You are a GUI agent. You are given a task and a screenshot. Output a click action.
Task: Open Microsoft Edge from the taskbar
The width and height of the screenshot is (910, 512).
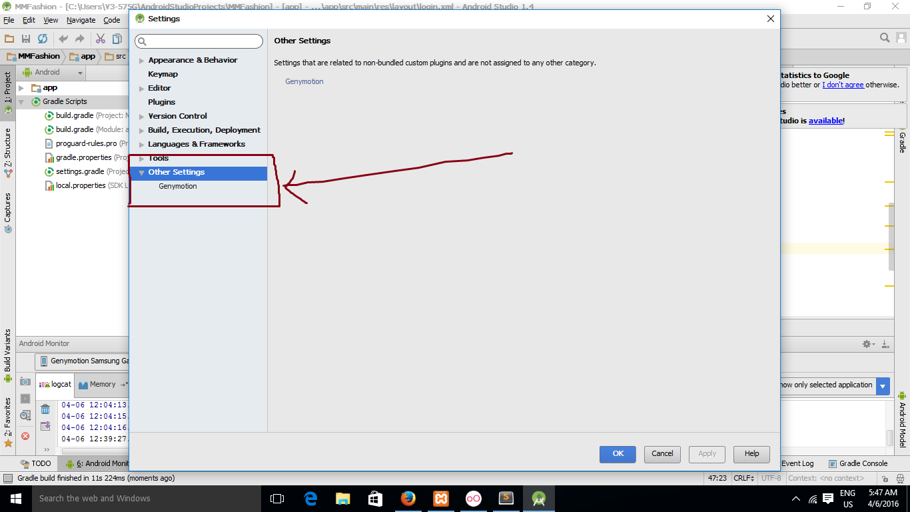click(310, 498)
